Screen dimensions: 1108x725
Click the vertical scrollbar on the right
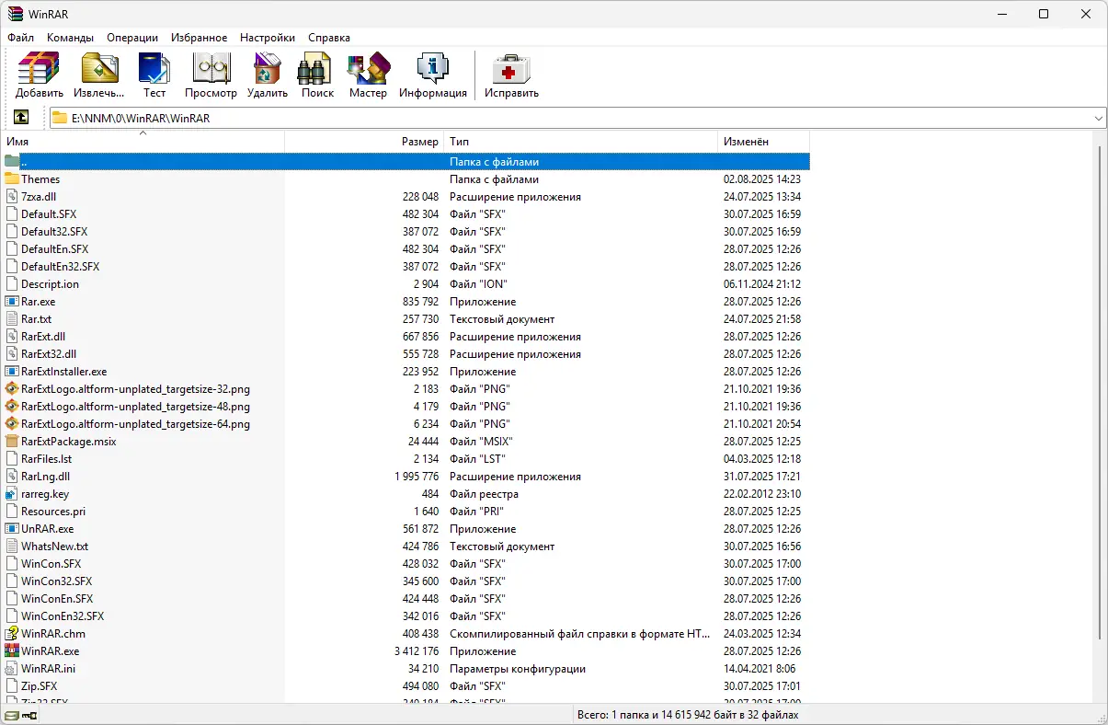[1101, 368]
